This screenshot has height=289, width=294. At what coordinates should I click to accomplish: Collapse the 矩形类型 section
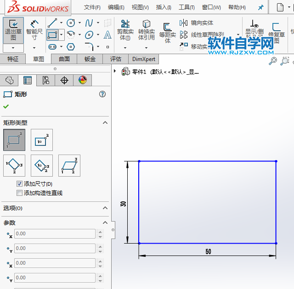click(x=105, y=123)
